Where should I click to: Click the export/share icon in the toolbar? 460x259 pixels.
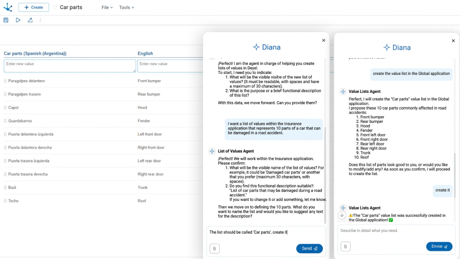(30, 20)
